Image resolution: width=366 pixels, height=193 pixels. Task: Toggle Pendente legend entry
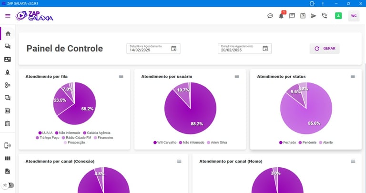click(x=307, y=142)
